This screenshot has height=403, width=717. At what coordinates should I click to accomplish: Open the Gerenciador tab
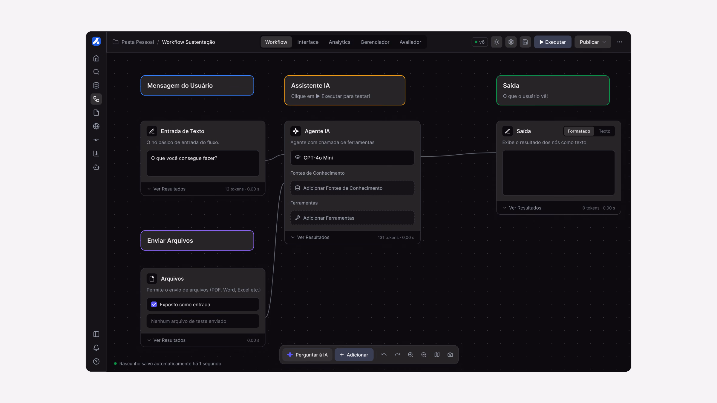[375, 42]
